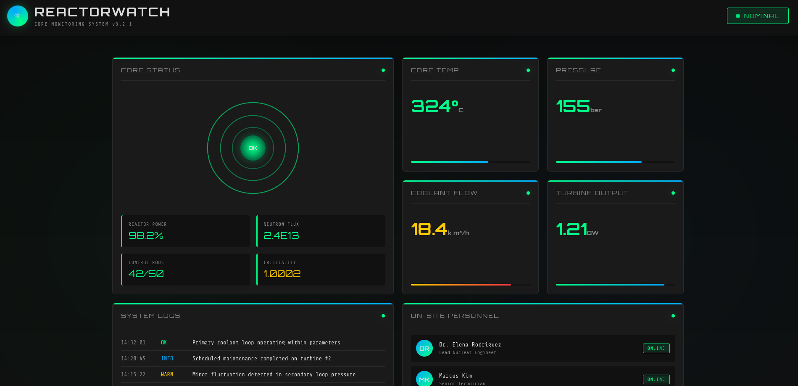Click the Core Status panel indicator dot
This screenshot has width=798, height=386.
click(383, 70)
